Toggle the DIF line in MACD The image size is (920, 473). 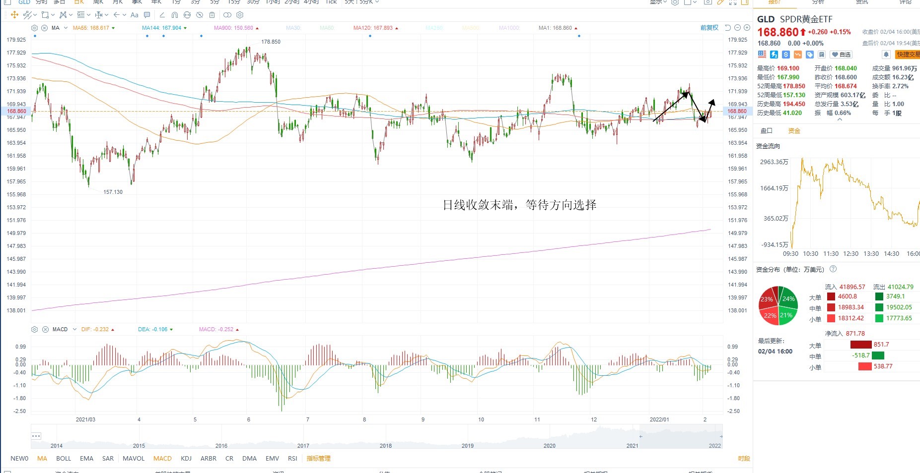tap(98, 329)
